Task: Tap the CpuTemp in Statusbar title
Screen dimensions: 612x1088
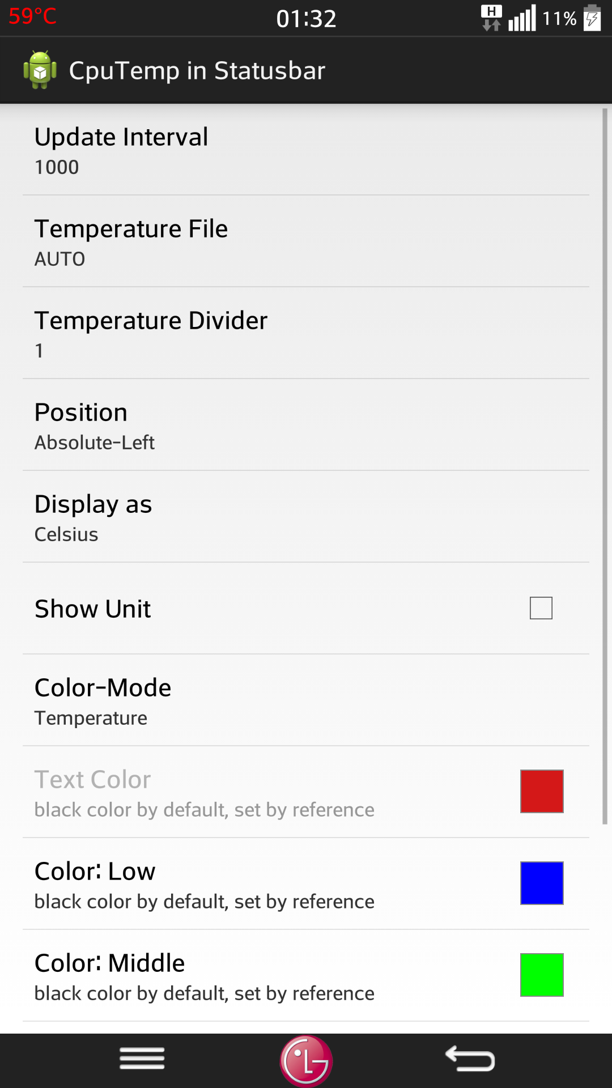Action: tap(197, 71)
